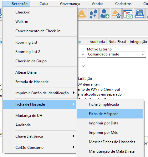Click the add guest person icon
Viewport: 148px width, 157px height.
[x=105, y=14]
